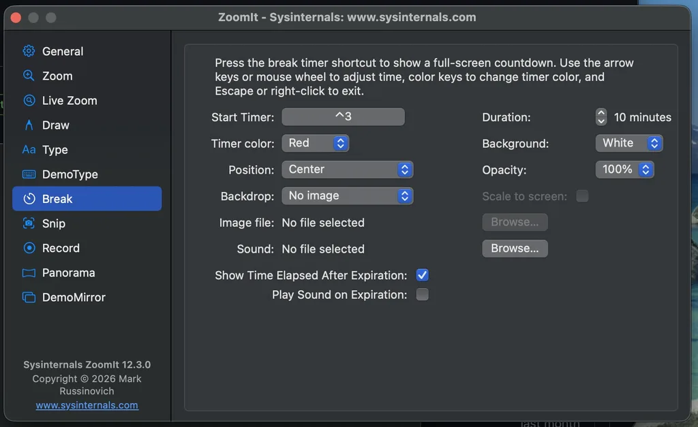
Task: Enable Play Sound on Expiration checkbox
Action: pyautogui.click(x=422, y=294)
